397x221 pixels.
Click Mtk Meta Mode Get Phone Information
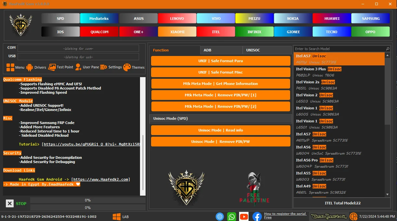click(221, 84)
